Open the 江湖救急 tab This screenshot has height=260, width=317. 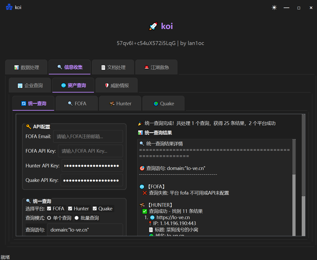pos(156,67)
